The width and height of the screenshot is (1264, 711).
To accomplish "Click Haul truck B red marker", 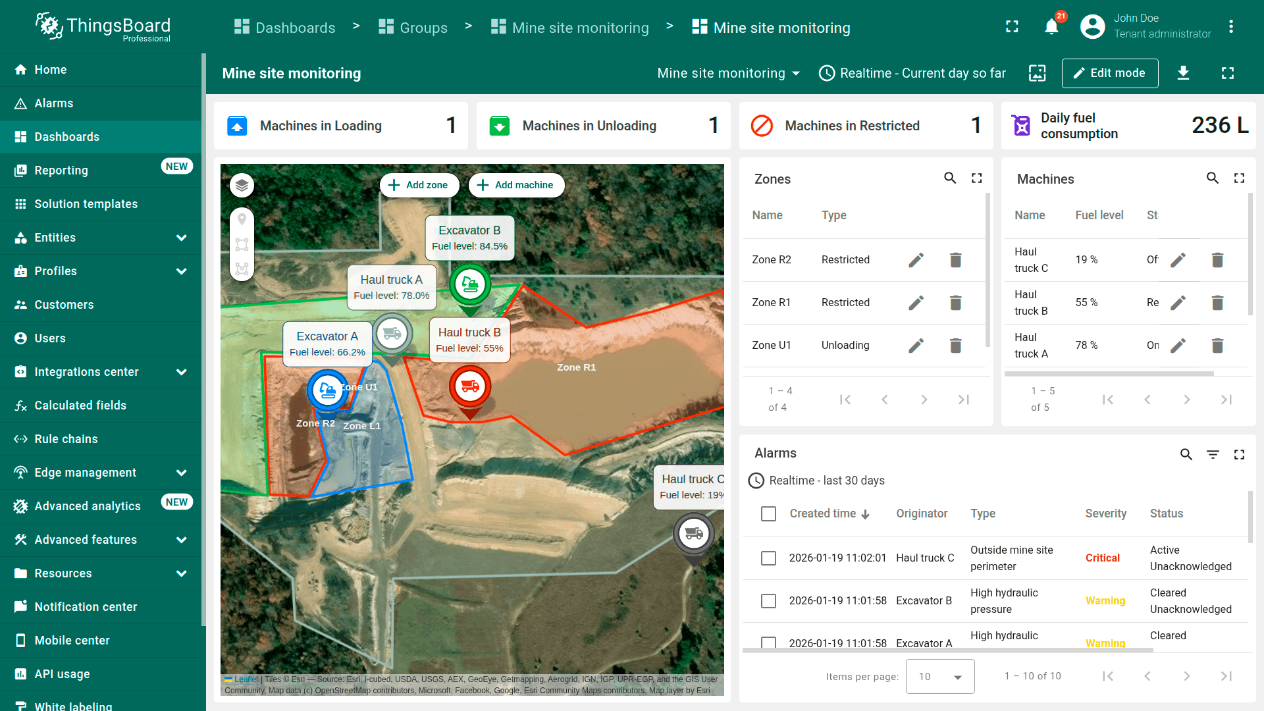I will point(469,386).
